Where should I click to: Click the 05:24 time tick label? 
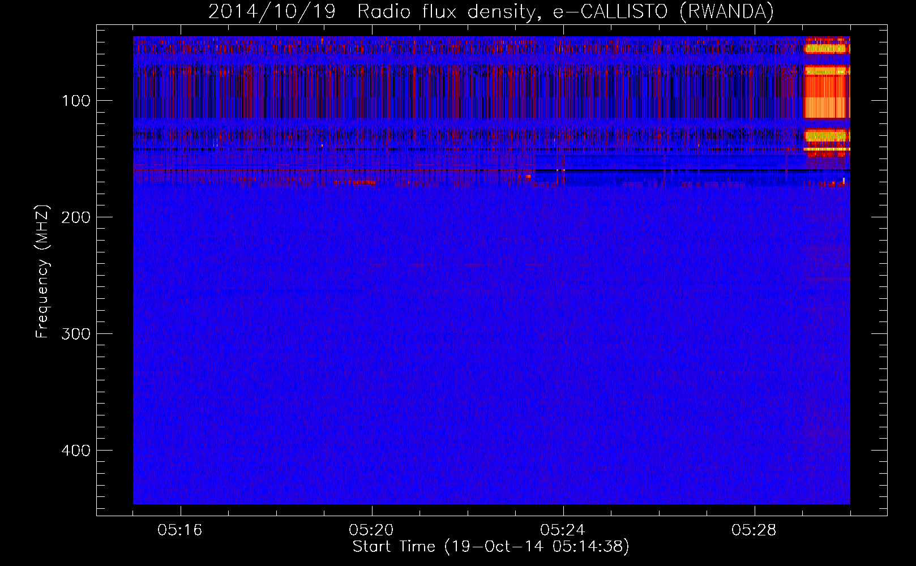click(x=563, y=530)
